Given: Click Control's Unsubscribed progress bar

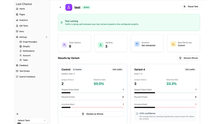Looking at the screenshot, I should point(93,107).
